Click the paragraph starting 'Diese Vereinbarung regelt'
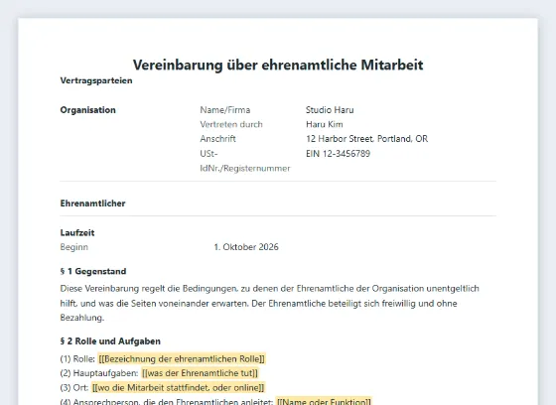The image size is (556, 405). click(269, 303)
